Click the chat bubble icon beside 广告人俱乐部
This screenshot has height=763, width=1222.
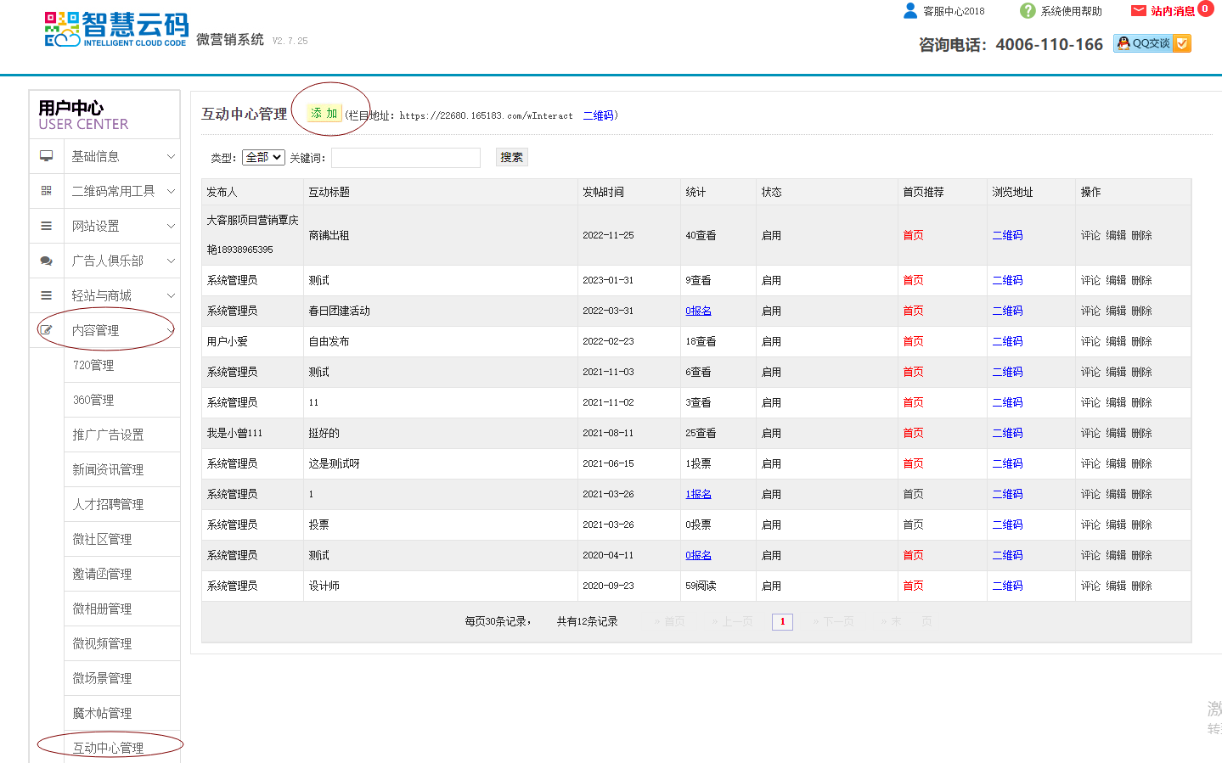pyautogui.click(x=47, y=261)
